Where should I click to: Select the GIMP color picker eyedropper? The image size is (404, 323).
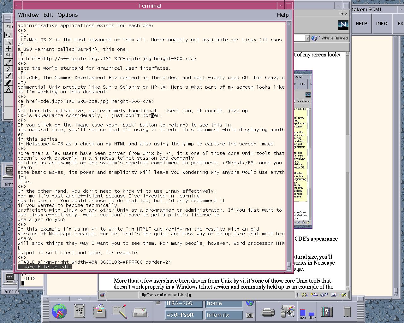click(x=9, y=62)
